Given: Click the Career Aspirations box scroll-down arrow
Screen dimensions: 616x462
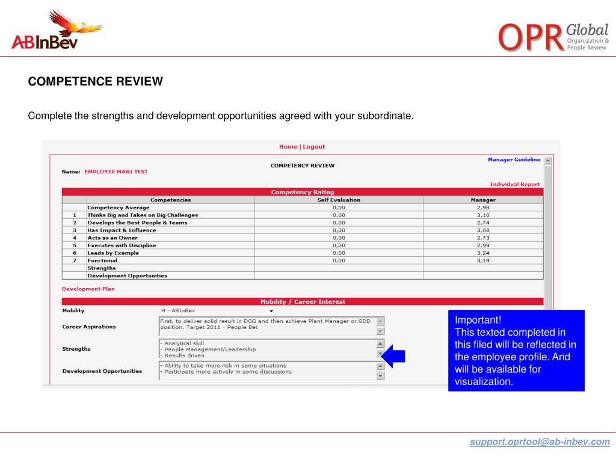Looking at the screenshot, I should tap(380, 331).
